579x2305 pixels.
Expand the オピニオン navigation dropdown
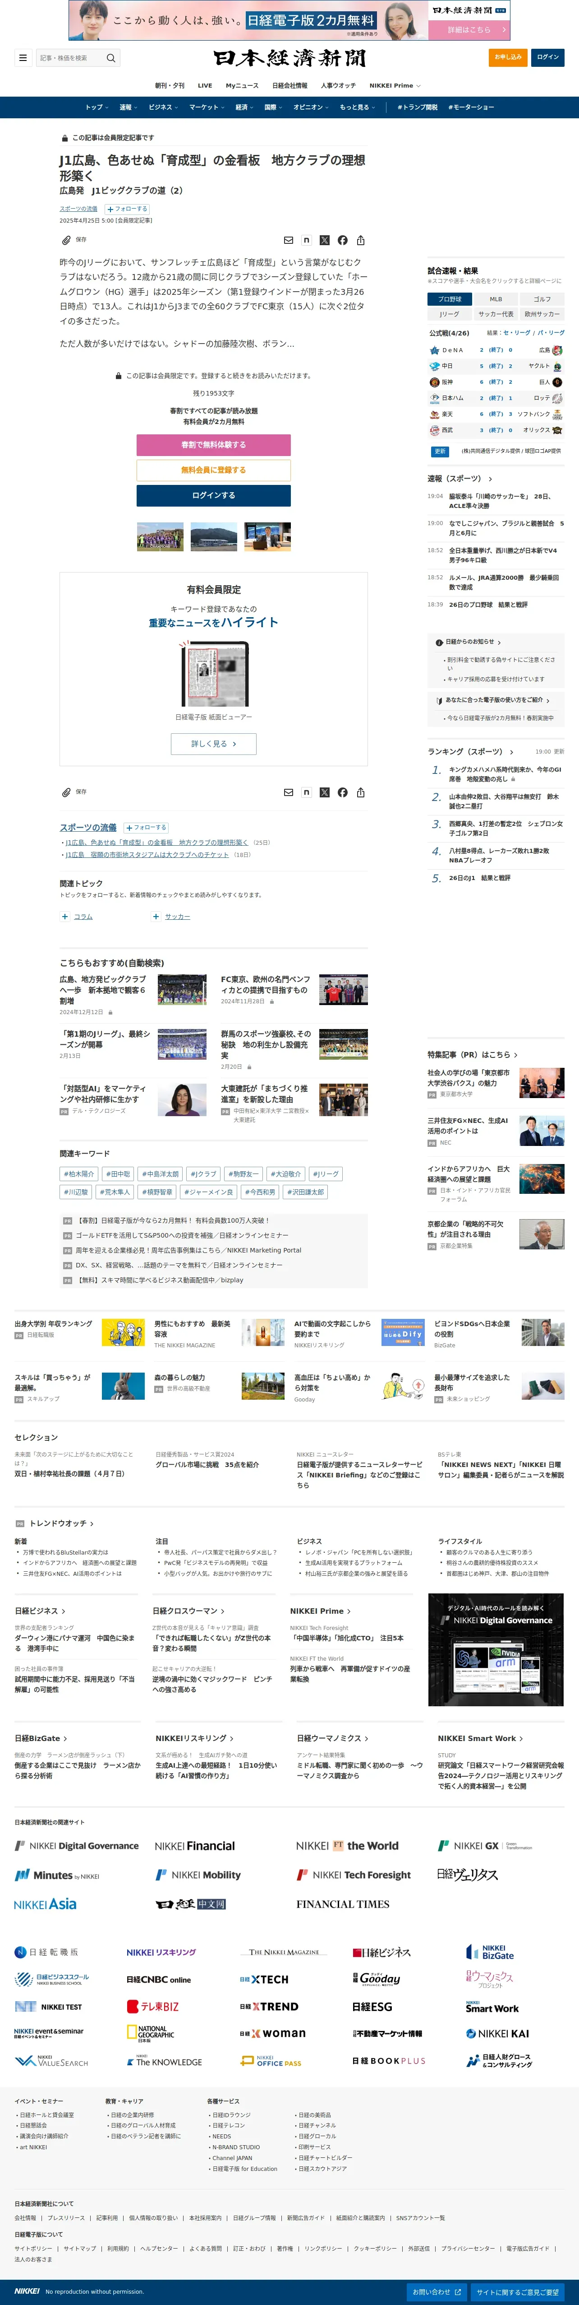pyautogui.click(x=312, y=107)
